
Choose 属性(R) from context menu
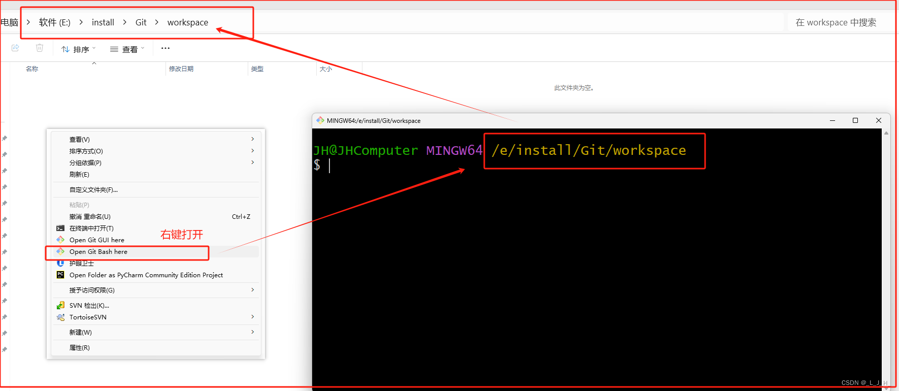click(156, 347)
